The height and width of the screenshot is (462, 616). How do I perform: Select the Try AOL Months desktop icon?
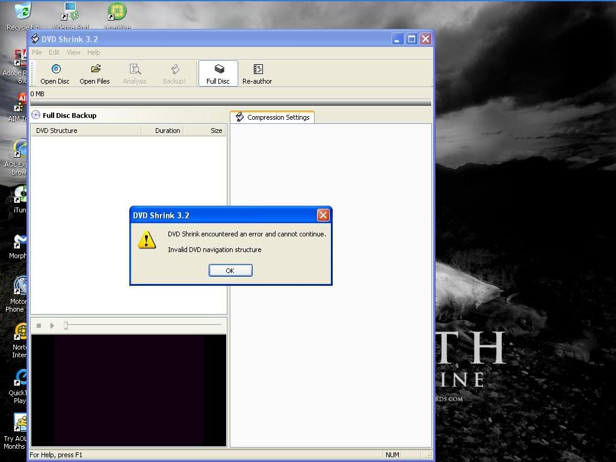click(x=16, y=431)
